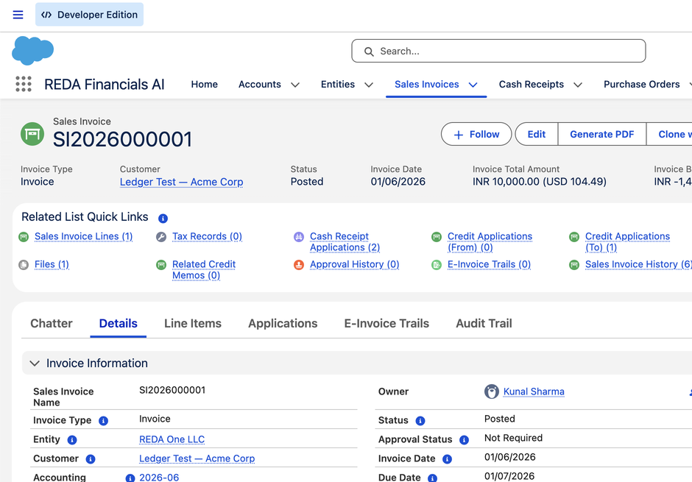Click info icon beside Status field label
692x482 pixels.
tap(420, 421)
